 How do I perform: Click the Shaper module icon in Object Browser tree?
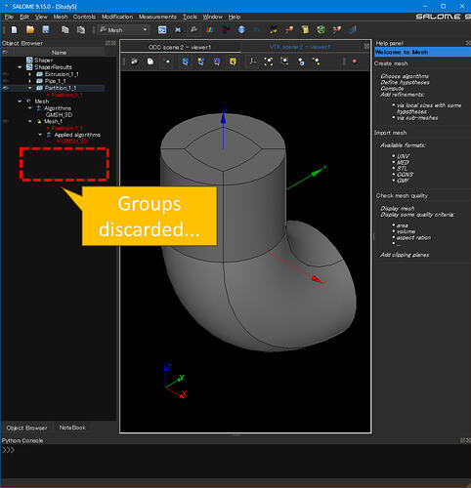(29, 61)
